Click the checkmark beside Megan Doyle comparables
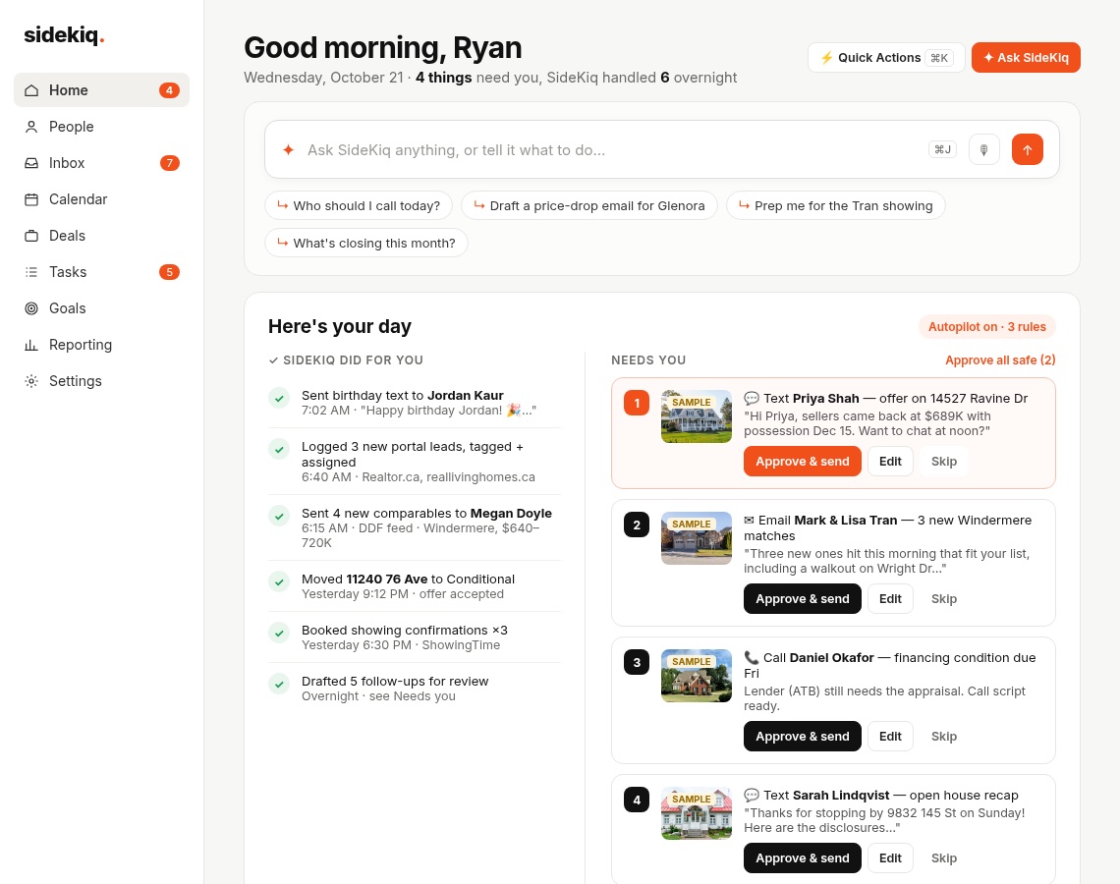Viewport: 1120px width, 884px height. click(279, 516)
